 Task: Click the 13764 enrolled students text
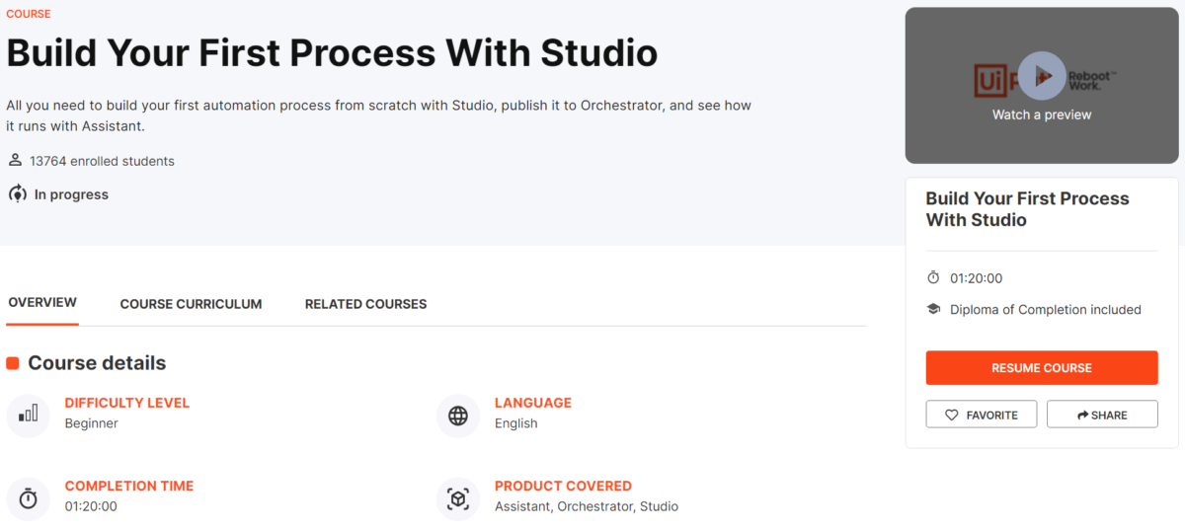102,161
